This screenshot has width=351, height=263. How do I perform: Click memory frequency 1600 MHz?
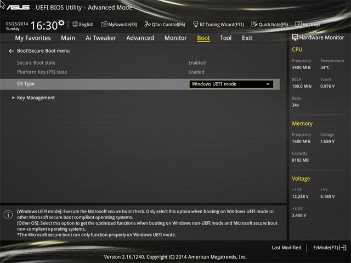301,141
